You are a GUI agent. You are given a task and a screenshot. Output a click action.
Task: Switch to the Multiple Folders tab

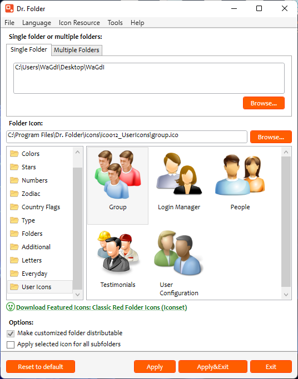[77, 50]
